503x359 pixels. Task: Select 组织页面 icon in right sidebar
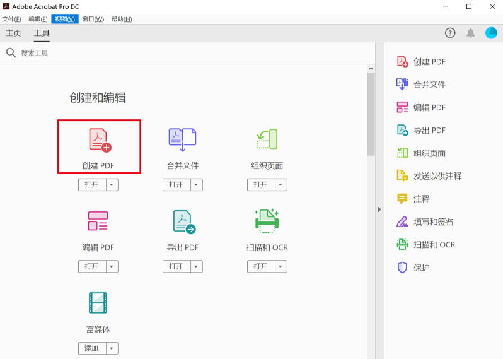402,153
